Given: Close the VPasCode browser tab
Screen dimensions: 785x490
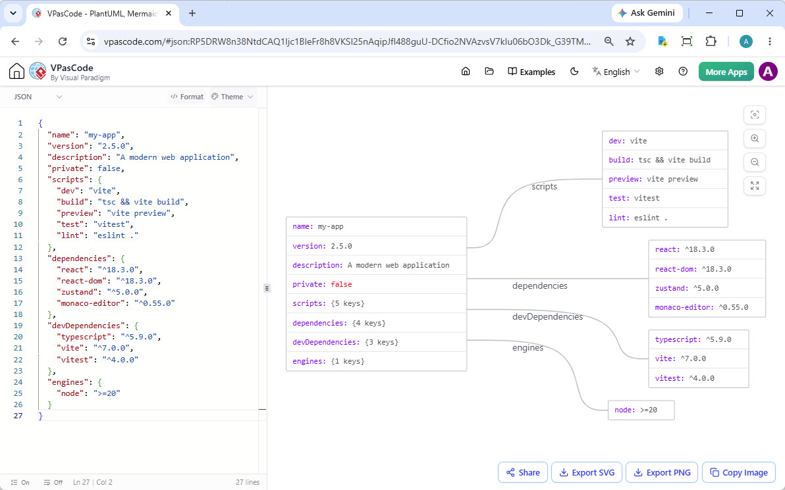Looking at the screenshot, I should (169, 14).
